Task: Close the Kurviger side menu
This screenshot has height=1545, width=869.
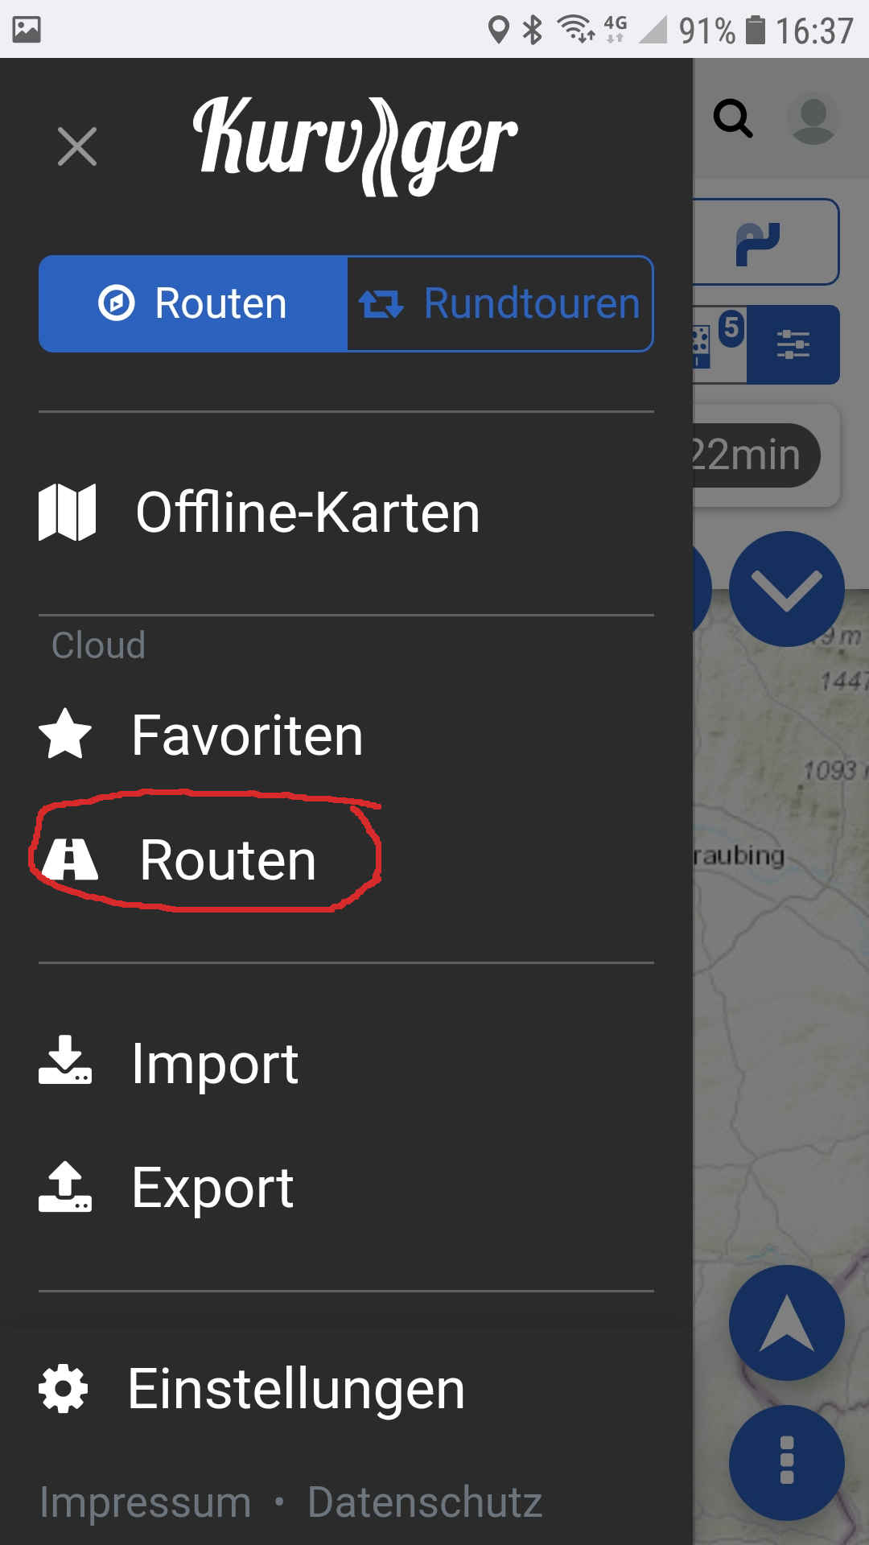Action: [x=77, y=146]
